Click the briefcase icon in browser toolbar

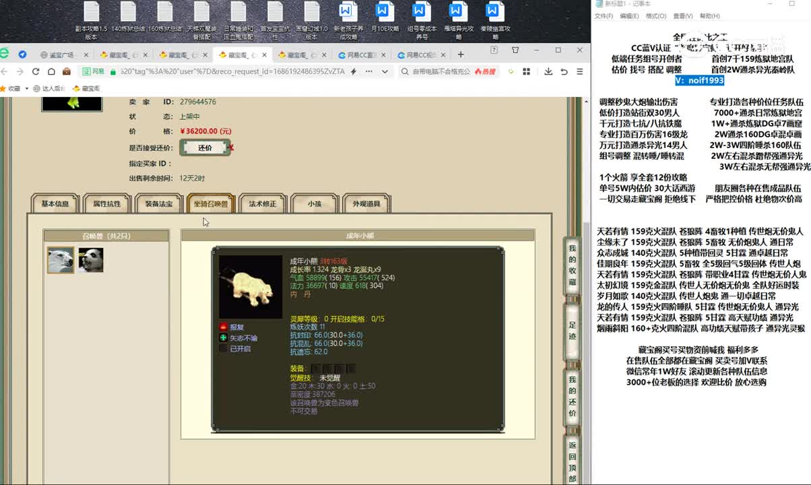[67, 71]
